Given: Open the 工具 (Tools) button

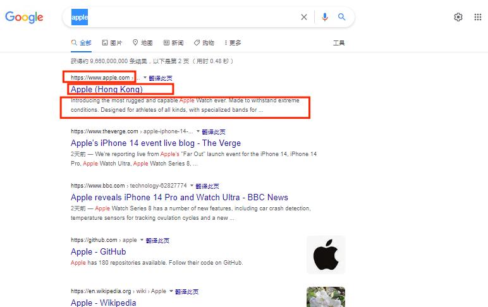Looking at the screenshot, I should pos(339,43).
